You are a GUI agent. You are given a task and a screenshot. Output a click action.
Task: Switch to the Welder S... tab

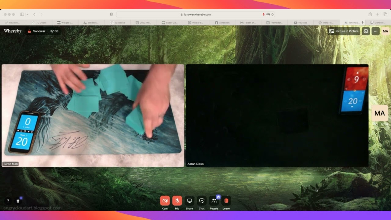196,23
